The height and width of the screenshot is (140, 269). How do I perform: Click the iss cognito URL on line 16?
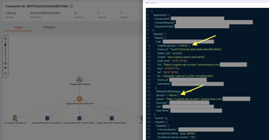point(191,65)
